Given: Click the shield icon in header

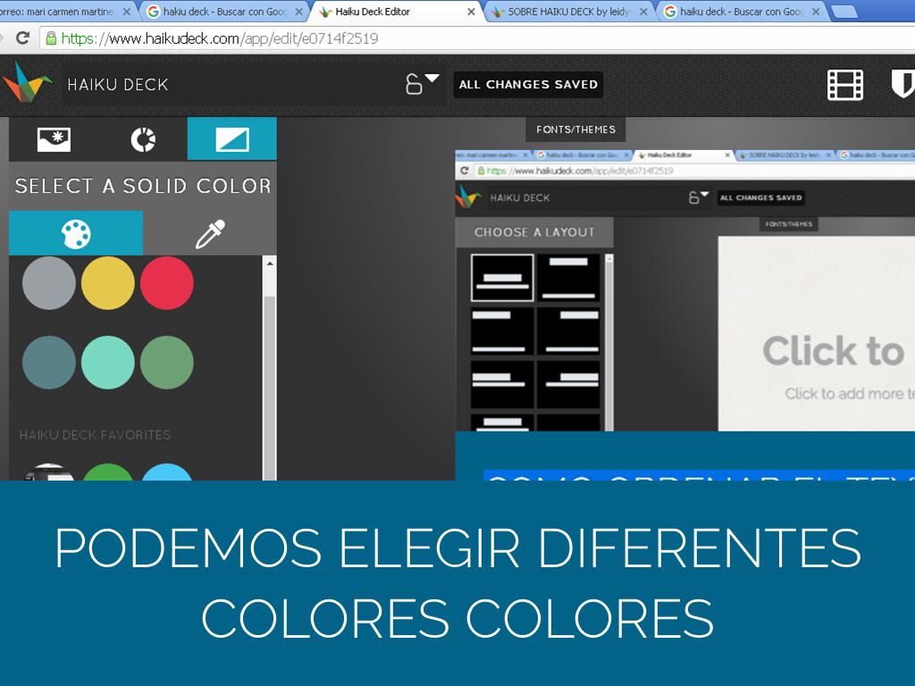Looking at the screenshot, I should tap(903, 85).
